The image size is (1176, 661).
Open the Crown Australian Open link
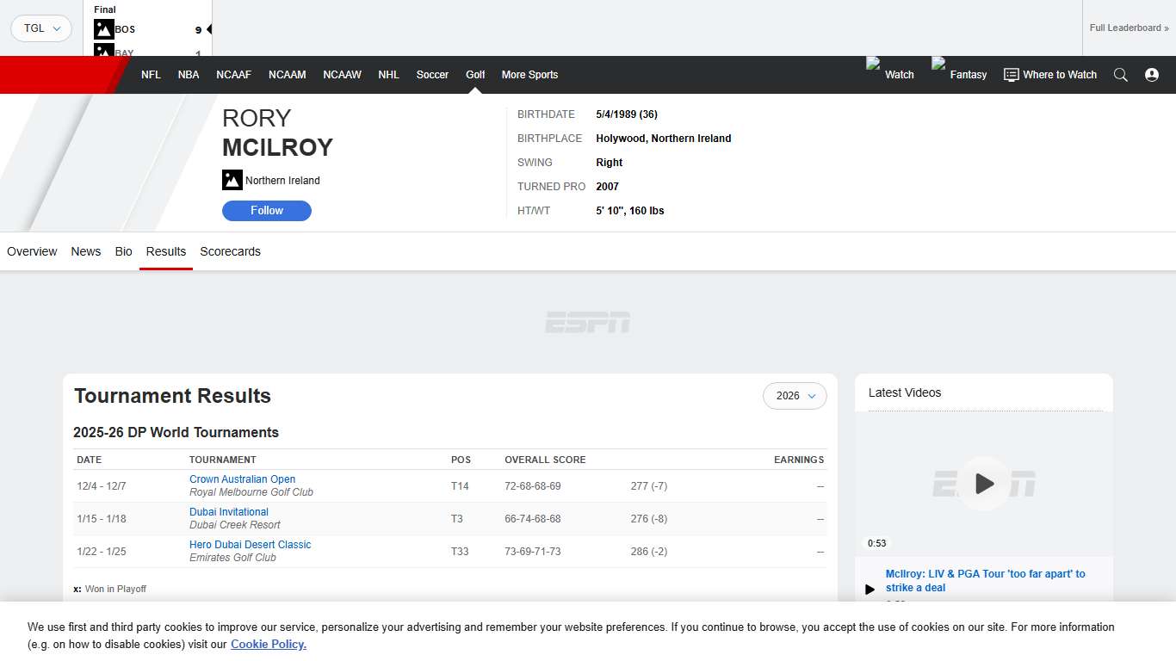242,479
